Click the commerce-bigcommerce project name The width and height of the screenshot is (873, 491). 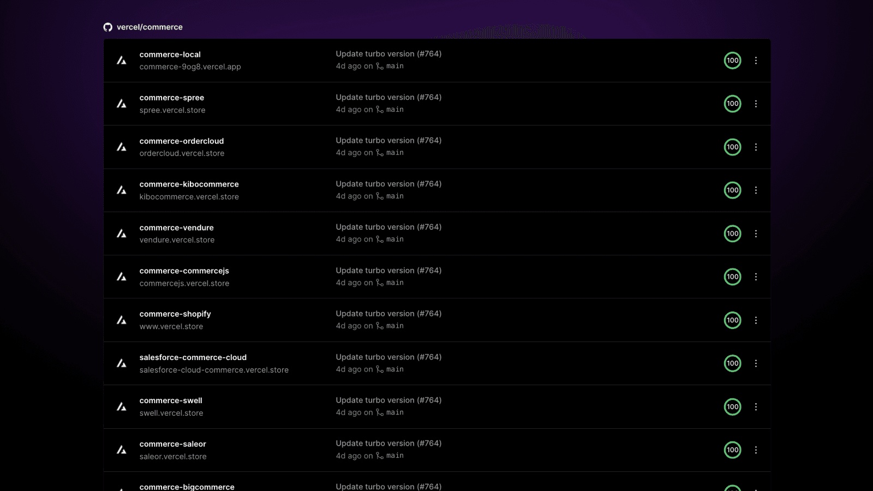[187, 486]
